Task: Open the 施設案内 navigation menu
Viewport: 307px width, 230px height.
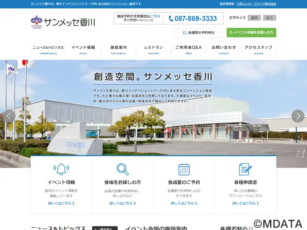Action: (118, 49)
